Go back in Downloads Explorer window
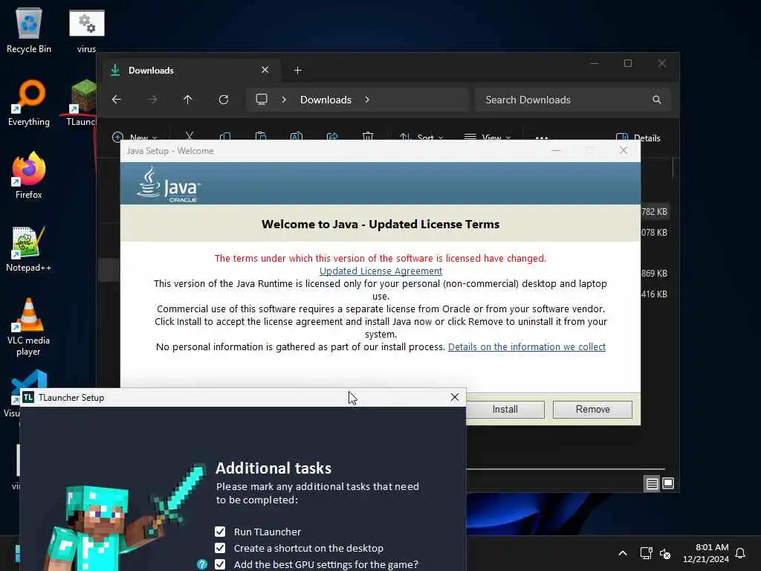Viewport: 761px width, 571px height. click(117, 100)
